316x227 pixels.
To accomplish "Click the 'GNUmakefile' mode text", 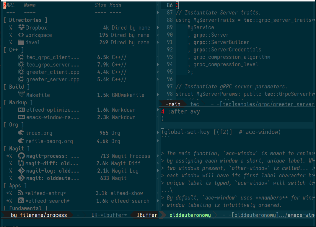I will [128, 95].
